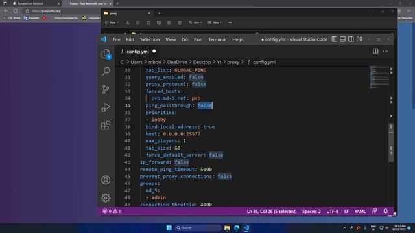Click the UTF-8 encoding status item
Image resolution: width=415 pixels, height=233 pixels.
click(332, 212)
